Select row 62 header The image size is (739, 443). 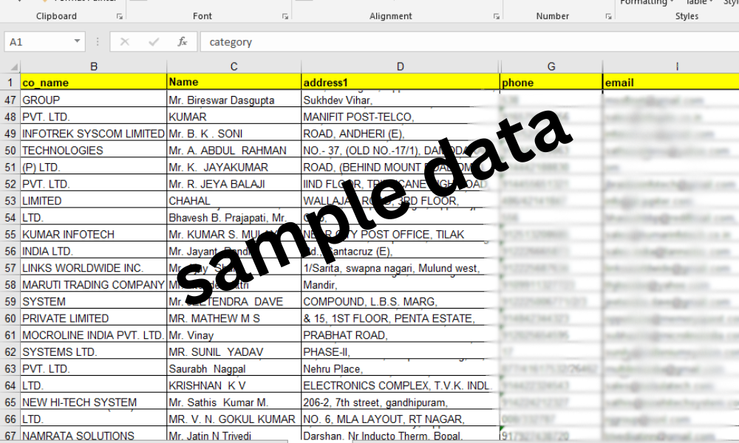point(10,352)
